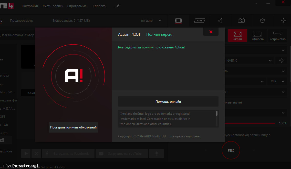Click the Action! 4.0.4 version title

(129, 34)
